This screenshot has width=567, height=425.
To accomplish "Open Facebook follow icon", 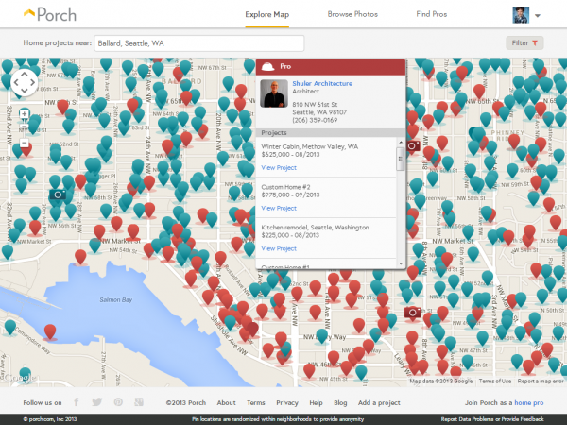I will point(77,402).
